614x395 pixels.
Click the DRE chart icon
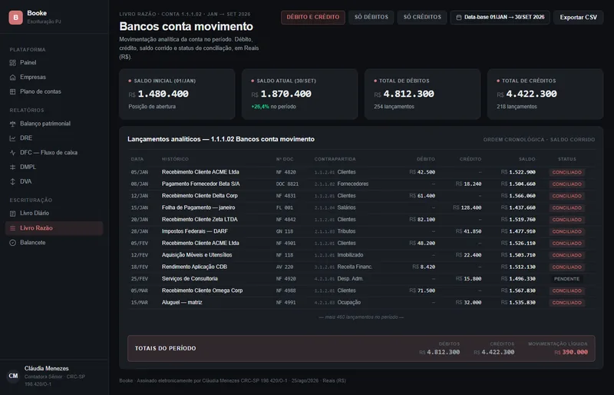[x=12, y=138]
